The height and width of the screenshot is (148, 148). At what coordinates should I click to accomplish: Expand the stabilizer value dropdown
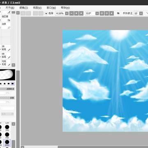point(141,14)
